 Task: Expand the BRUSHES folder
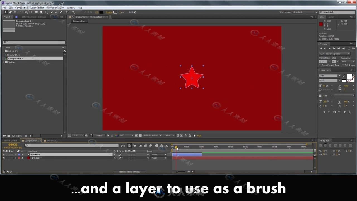pos(3,51)
